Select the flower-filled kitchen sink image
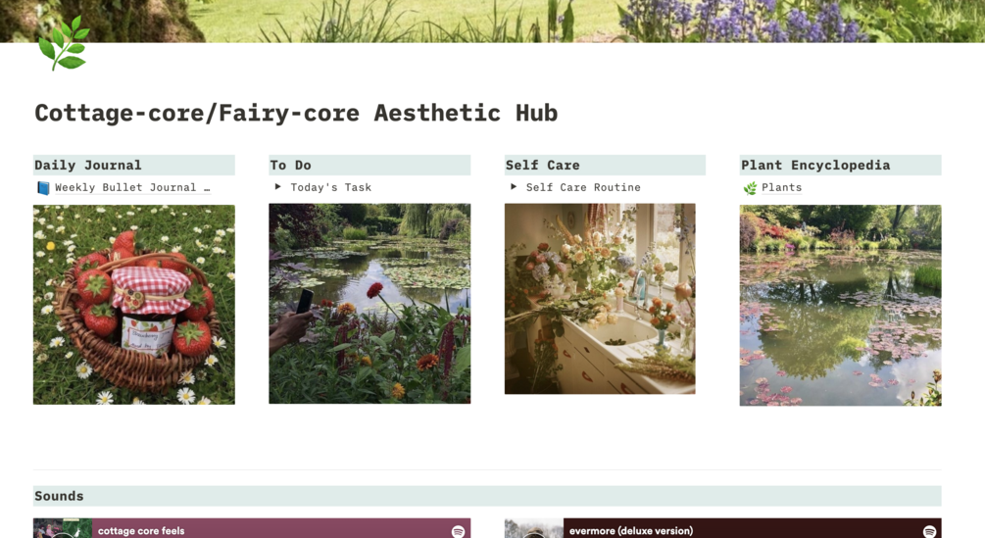The height and width of the screenshot is (538, 985). tap(600, 299)
